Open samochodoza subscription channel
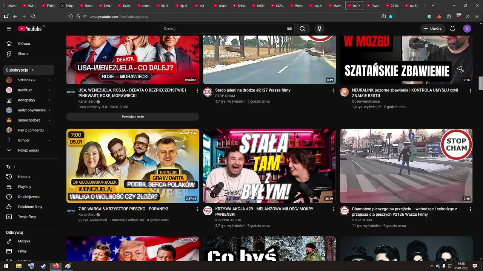The width and height of the screenshot is (483, 271). (29, 120)
